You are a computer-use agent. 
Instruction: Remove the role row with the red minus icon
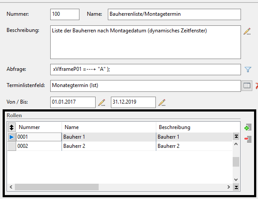[248, 139]
